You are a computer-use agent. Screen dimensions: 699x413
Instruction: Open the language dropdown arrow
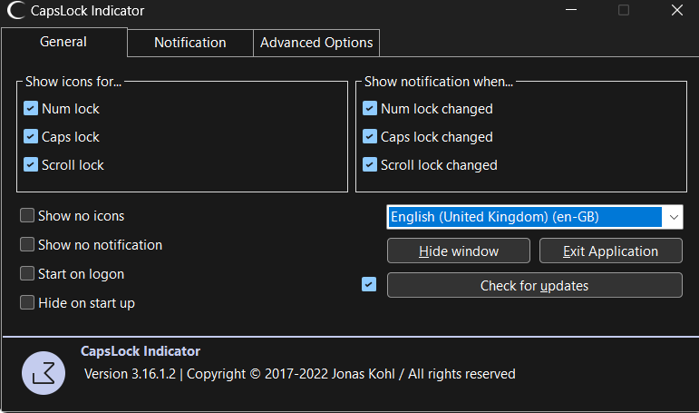pyautogui.click(x=673, y=217)
